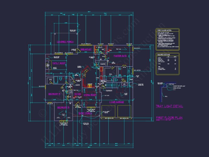Select the FAMILY ROOM label

pos(59,63)
